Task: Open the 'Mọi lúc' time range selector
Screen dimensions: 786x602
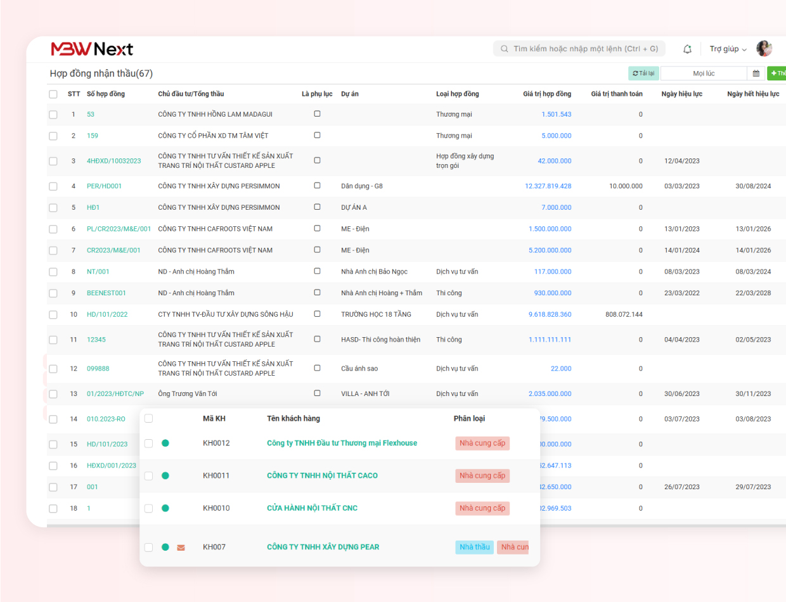Action: [704, 74]
